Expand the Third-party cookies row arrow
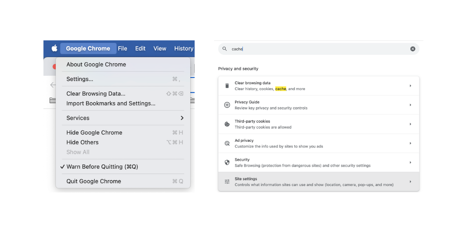 pyautogui.click(x=410, y=124)
